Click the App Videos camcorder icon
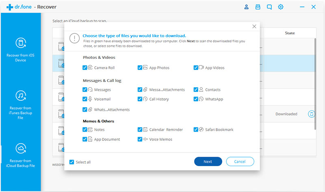The image size is (325, 192). (x=201, y=67)
